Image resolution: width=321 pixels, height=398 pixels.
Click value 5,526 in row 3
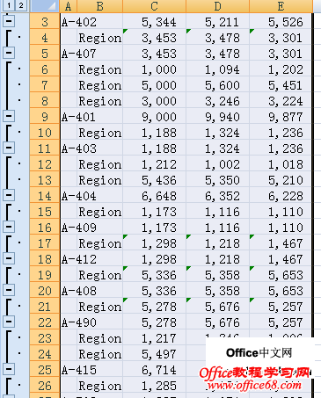pyautogui.click(x=281, y=22)
